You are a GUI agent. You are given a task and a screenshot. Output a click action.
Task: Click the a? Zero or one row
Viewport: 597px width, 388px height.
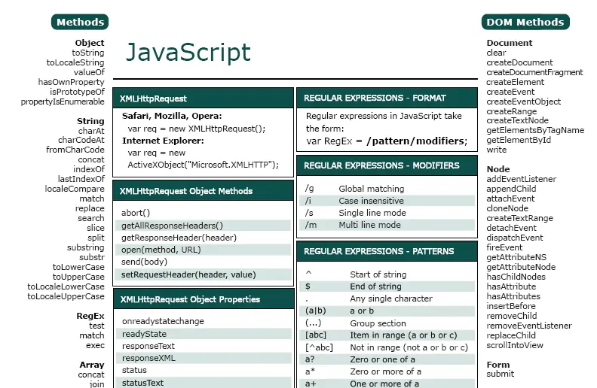[x=387, y=359]
